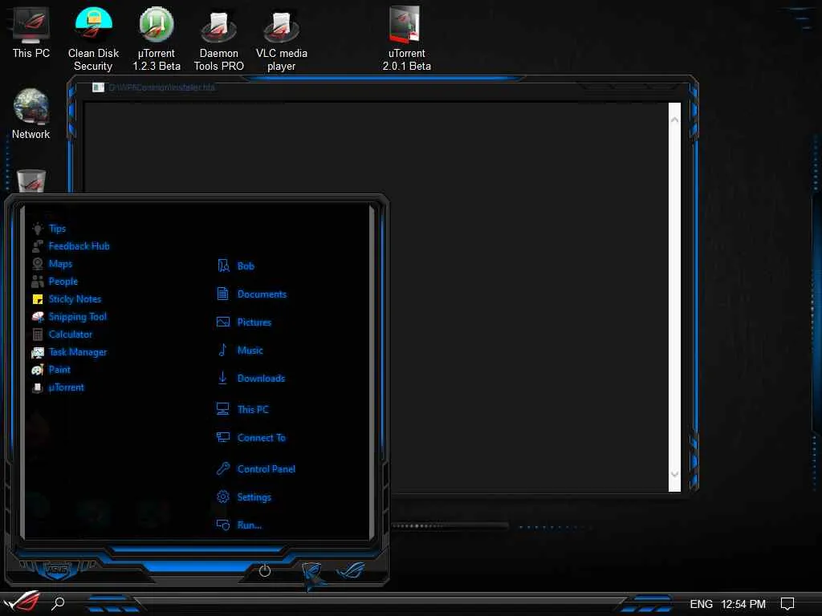
Task: Open the Action Center notification icon
Action: click(x=787, y=604)
